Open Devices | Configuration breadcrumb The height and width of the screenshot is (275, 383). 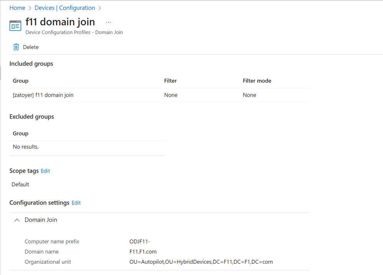tap(65, 8)
